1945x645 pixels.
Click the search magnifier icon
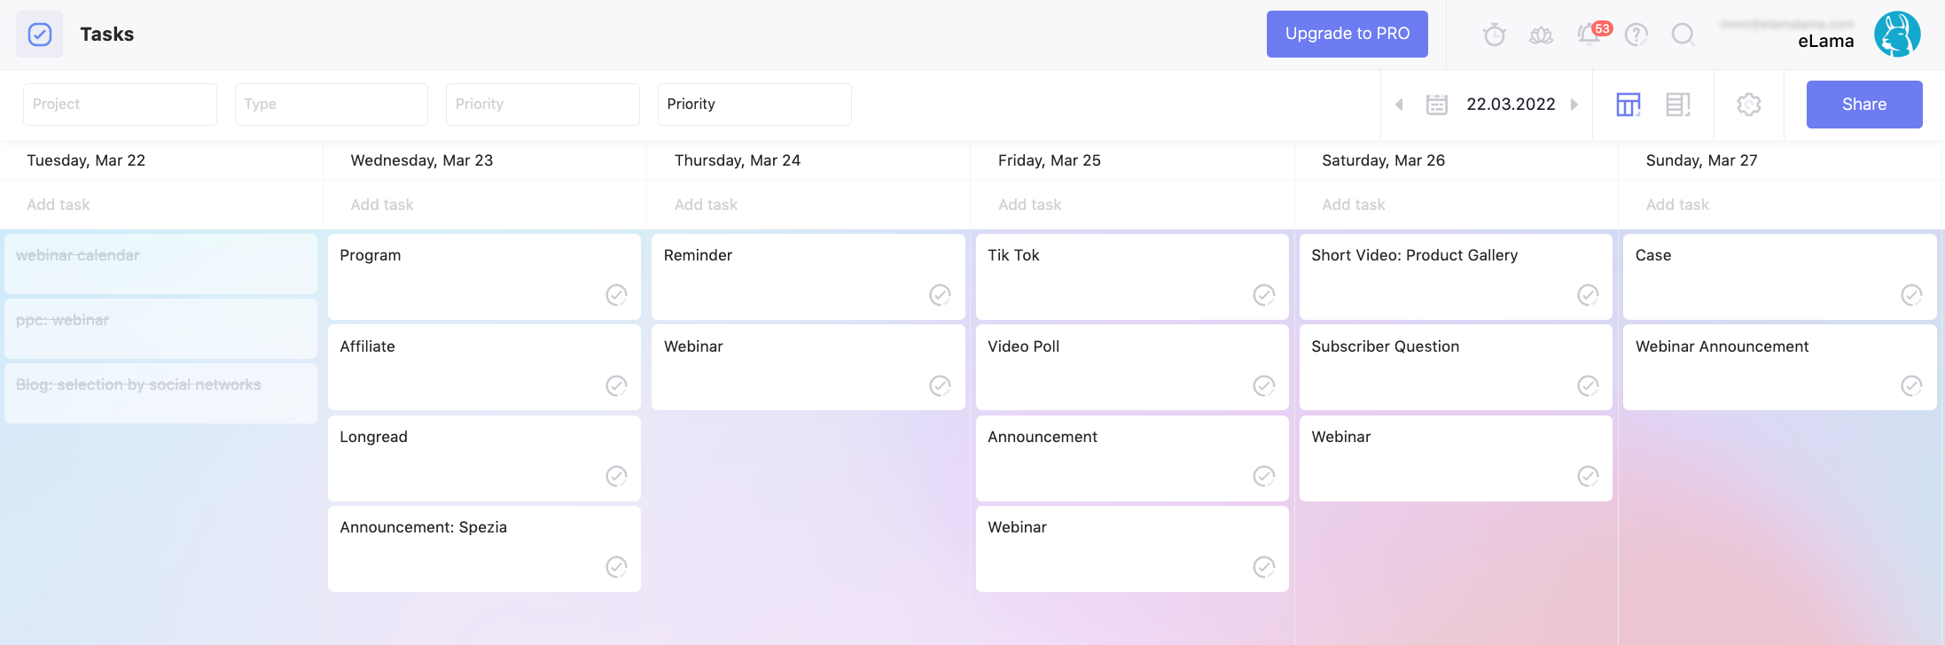click(x=1683, y=35)
